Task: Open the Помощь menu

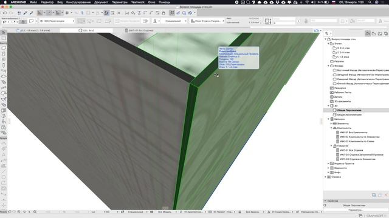Action: point(165,2)
